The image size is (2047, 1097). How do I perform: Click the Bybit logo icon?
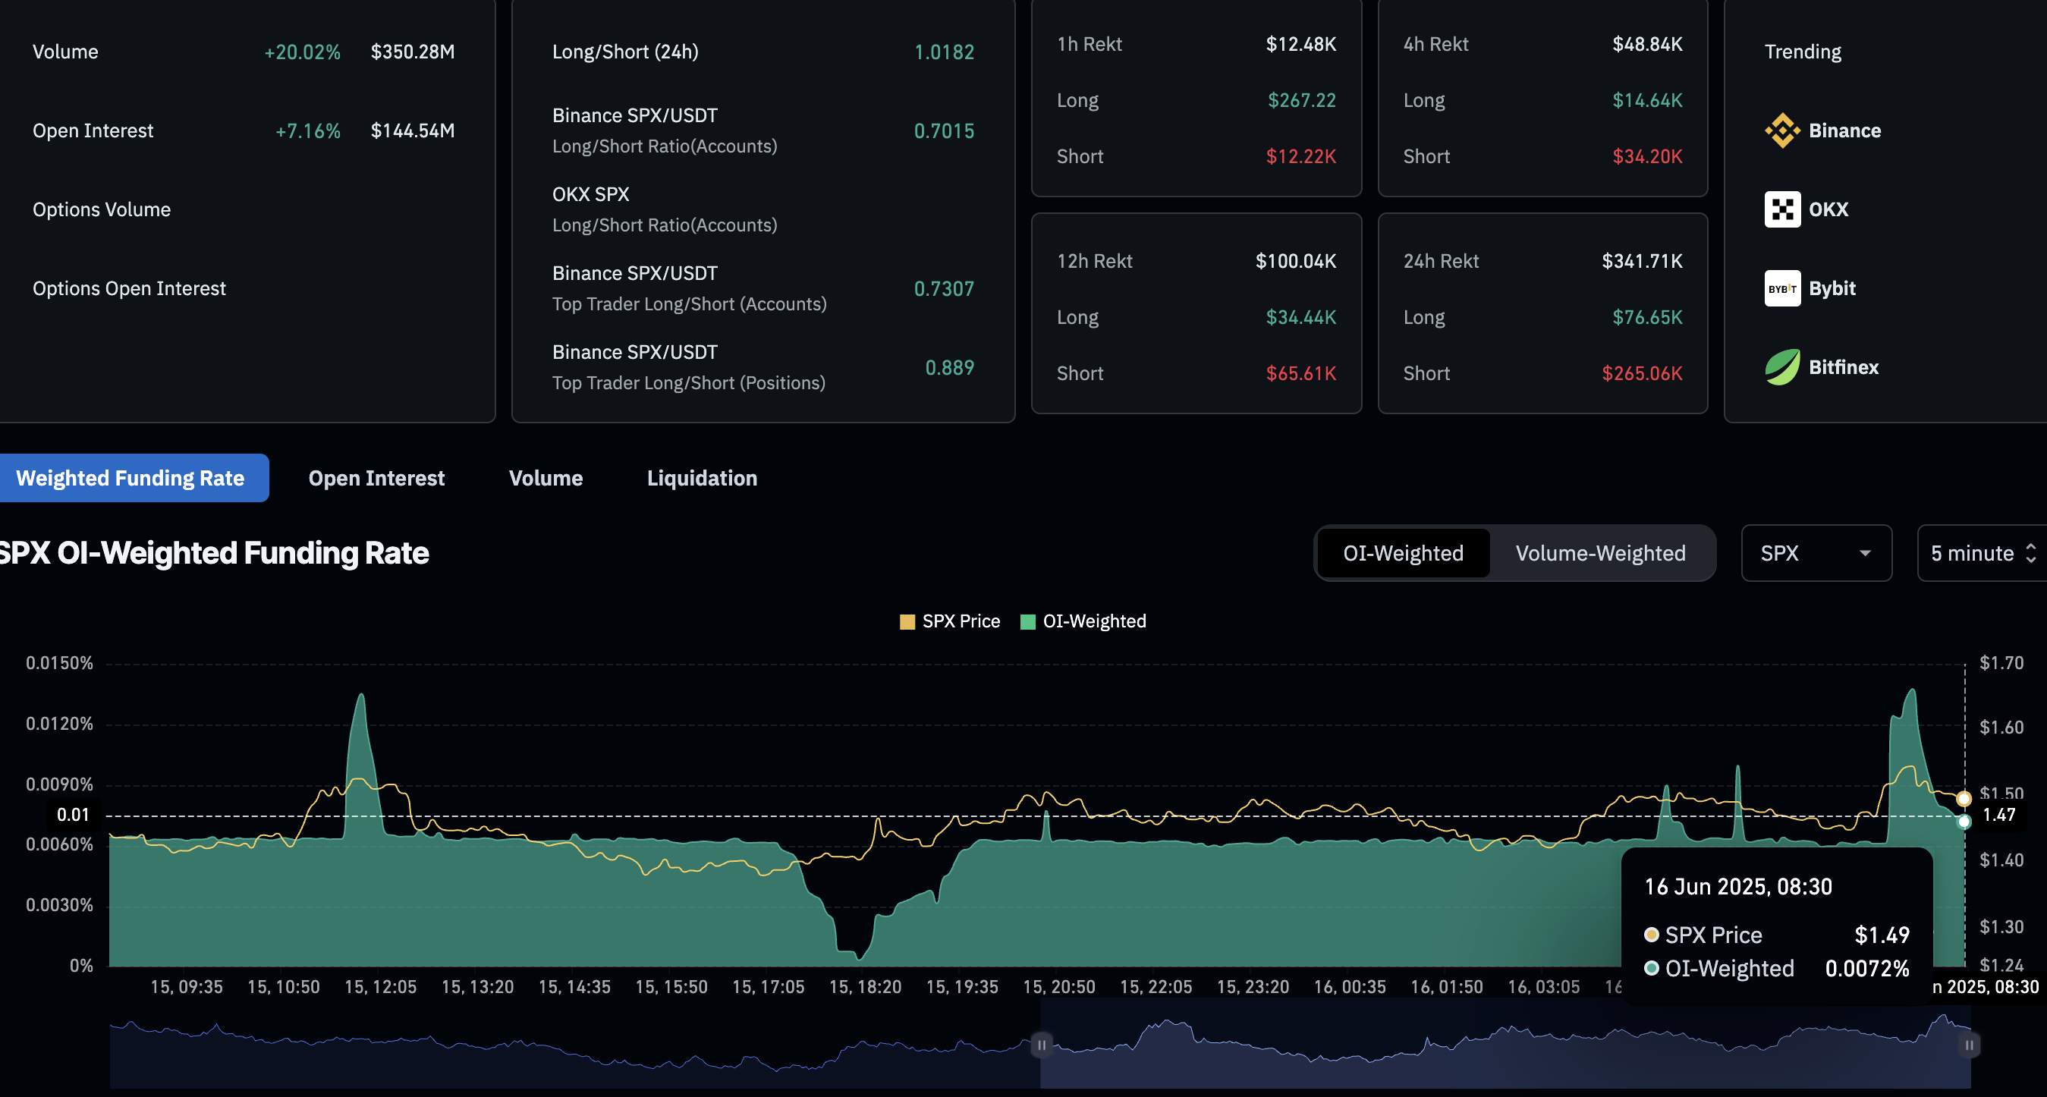pyautogui.click(x=1781, y=288)
